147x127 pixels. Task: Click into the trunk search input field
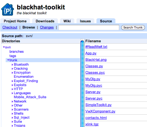89,27
